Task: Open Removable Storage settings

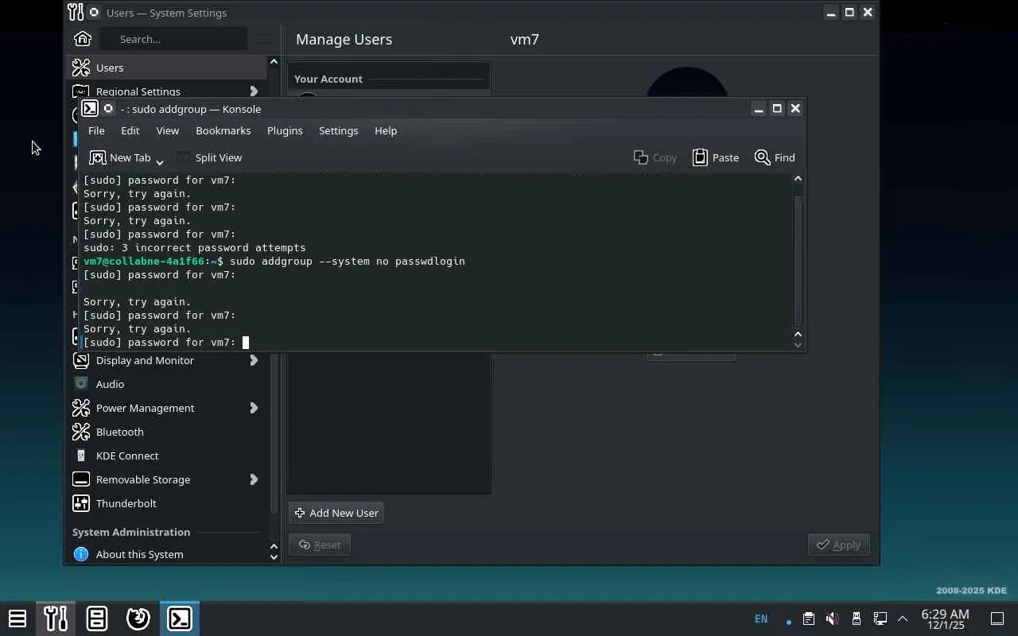Action: (167, 479)
